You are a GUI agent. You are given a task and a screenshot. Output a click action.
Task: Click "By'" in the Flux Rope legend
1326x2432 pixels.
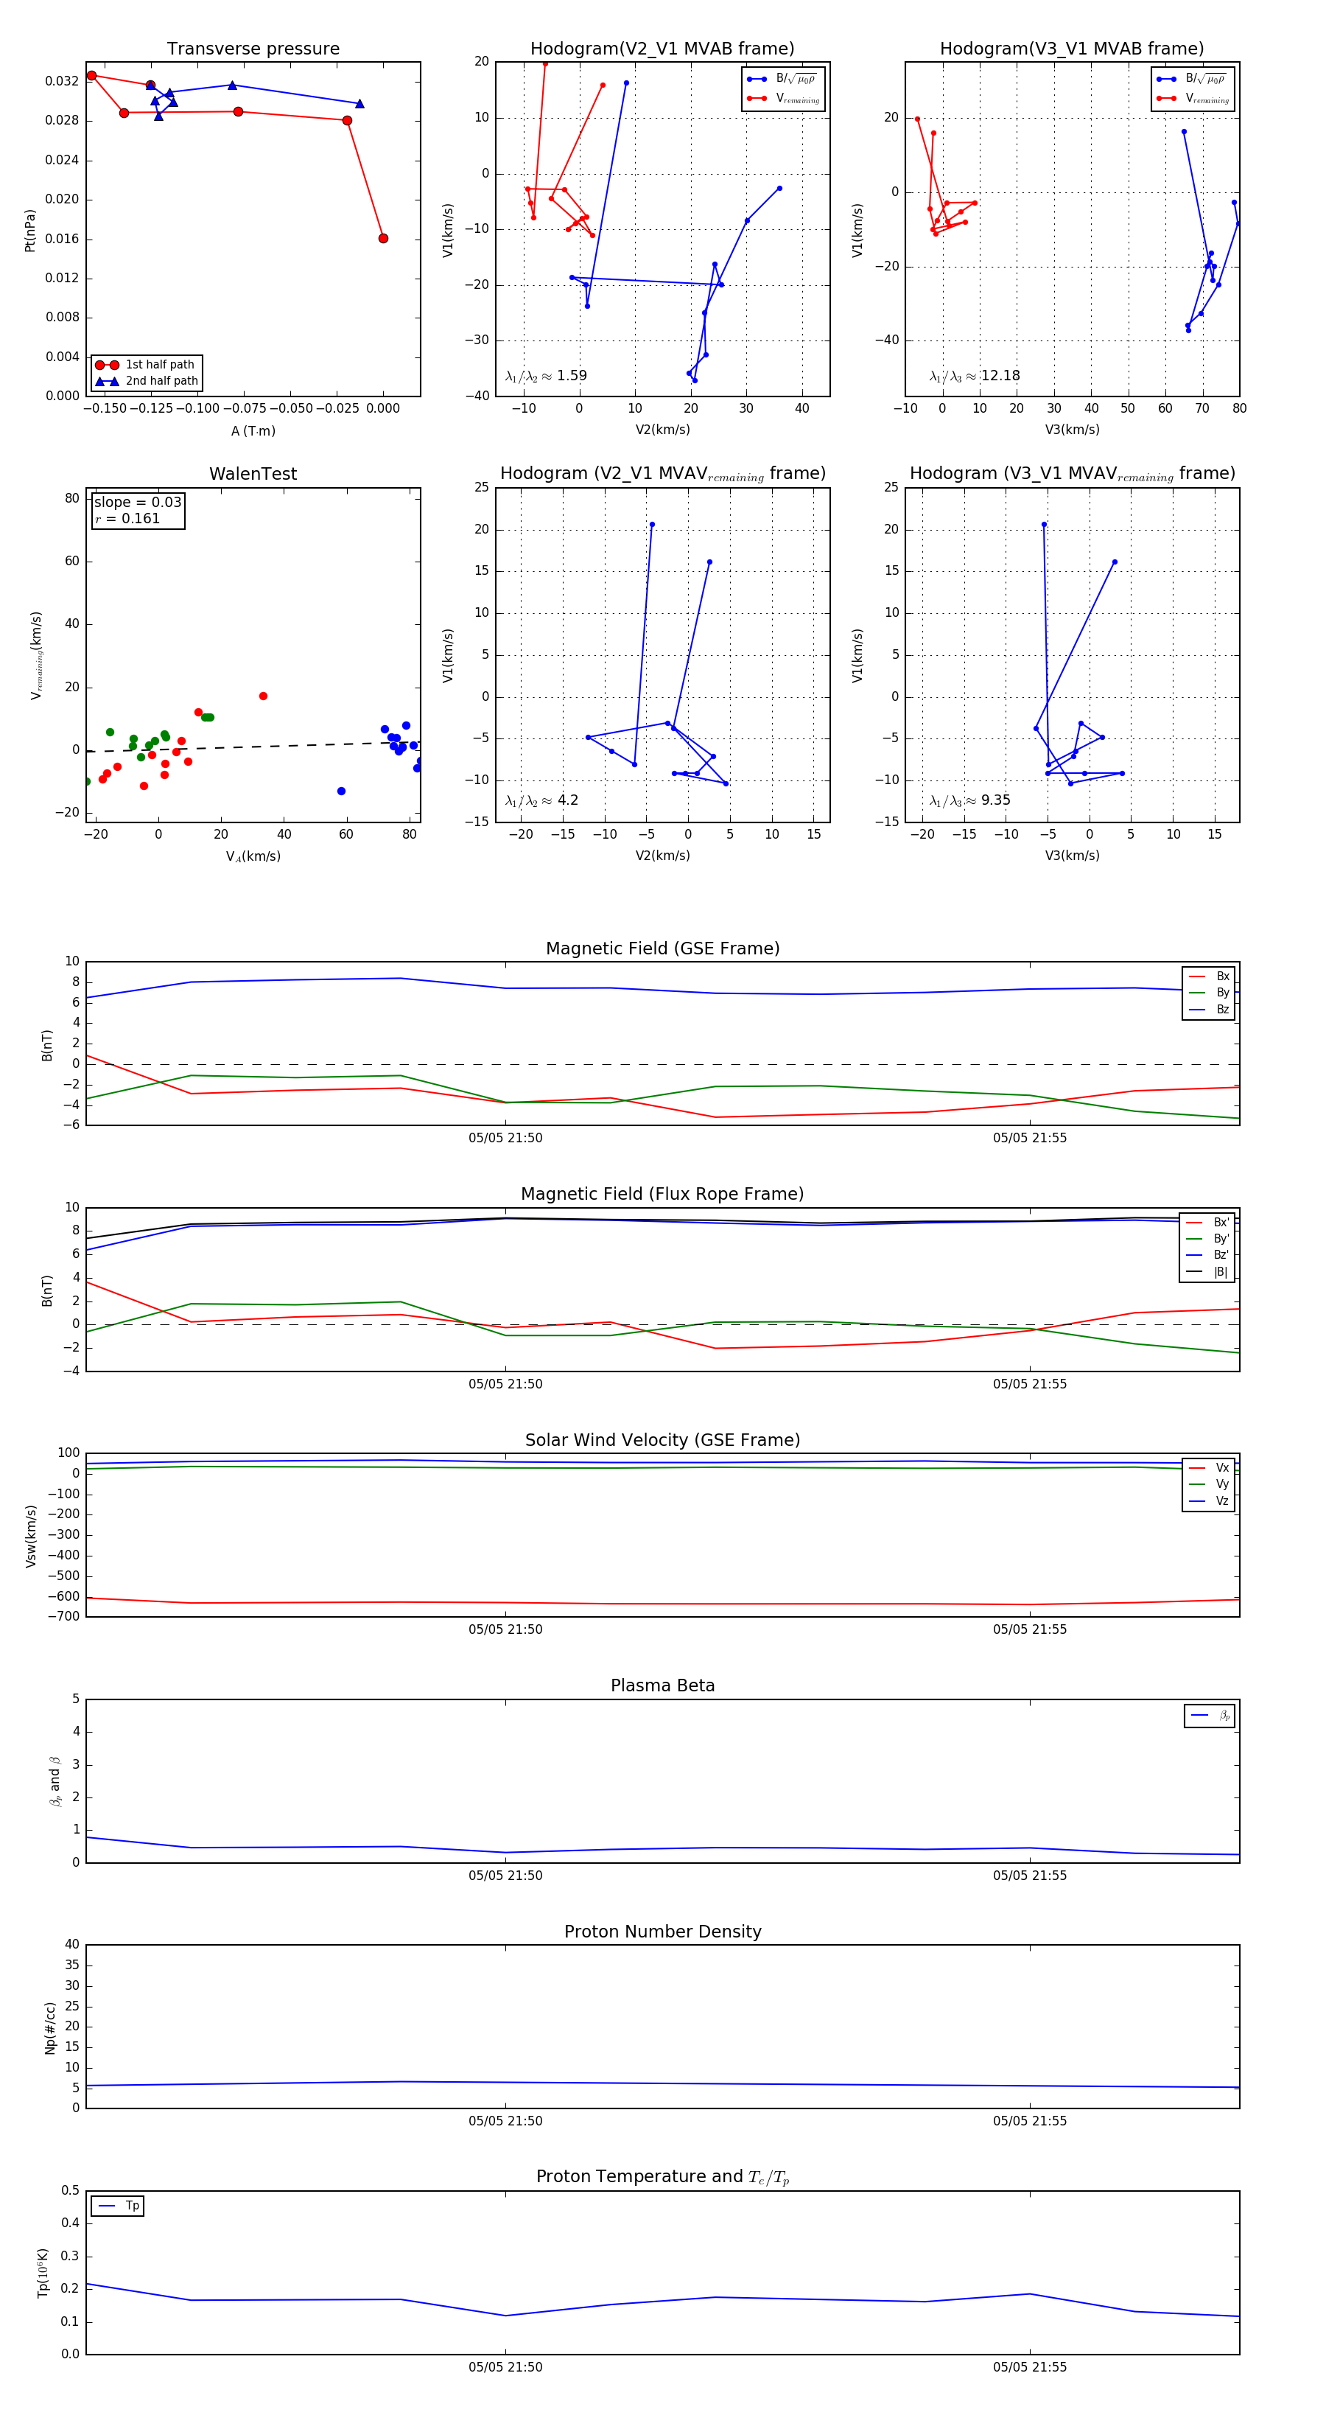pos(1221,1239)
